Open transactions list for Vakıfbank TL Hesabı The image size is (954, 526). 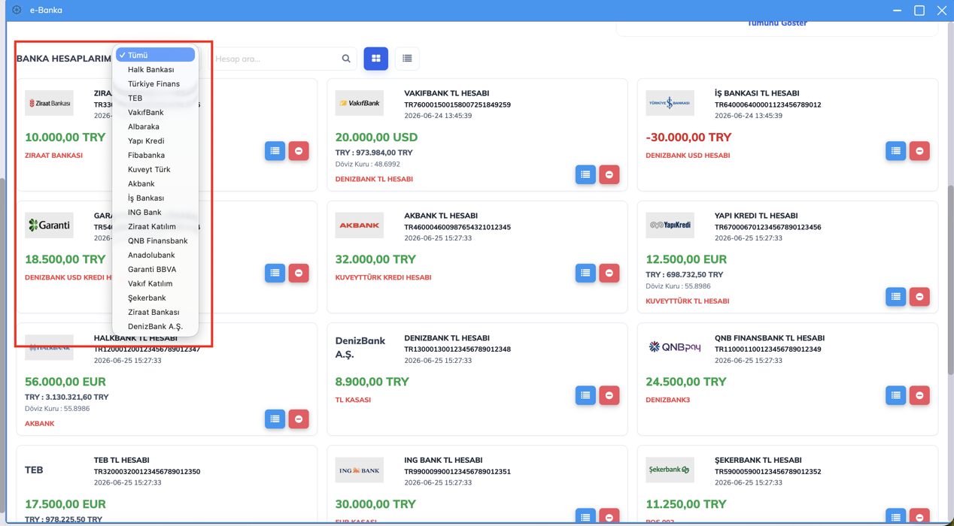tap(585, 174)
